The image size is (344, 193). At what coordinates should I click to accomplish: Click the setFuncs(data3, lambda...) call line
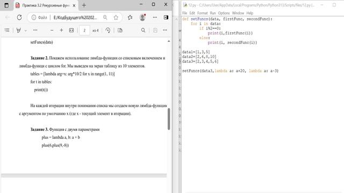(230, 71)
